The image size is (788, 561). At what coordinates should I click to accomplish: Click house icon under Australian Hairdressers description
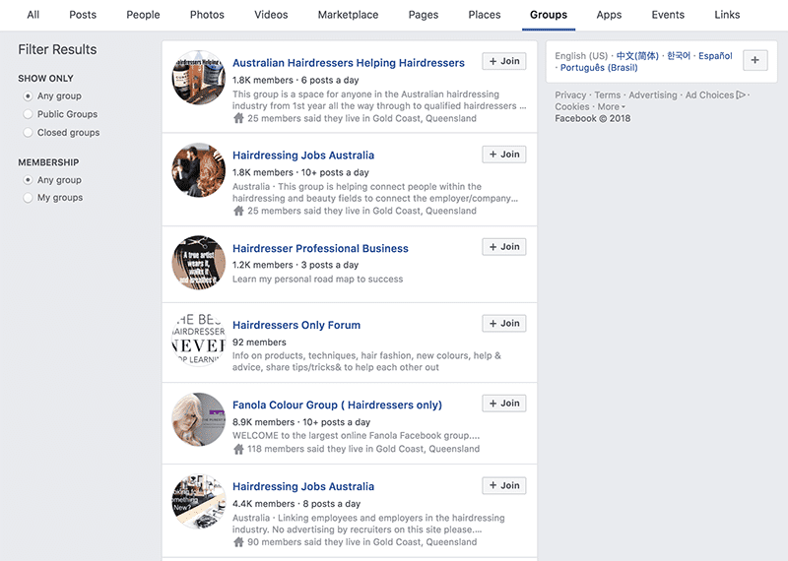[238, 118]
